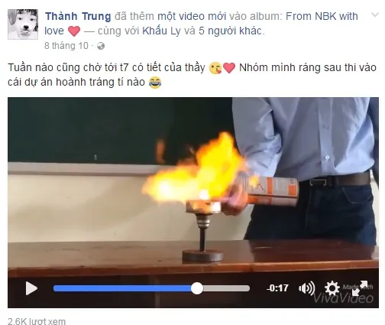Show the '5 người khác' tagged people
This screenshot has width=385, height=325.
tap(230, 31)
